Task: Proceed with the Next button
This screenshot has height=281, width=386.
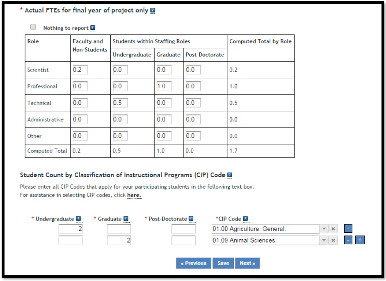Action: (x=247, y=263)
